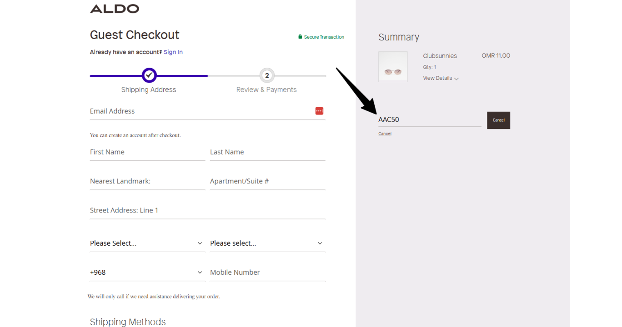Expand View Details for Clubsunnies
This screenshot has width=622, height=327.
coord(441,78)
